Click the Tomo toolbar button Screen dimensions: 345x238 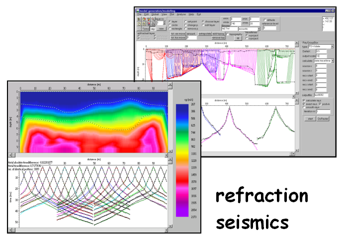145,29
